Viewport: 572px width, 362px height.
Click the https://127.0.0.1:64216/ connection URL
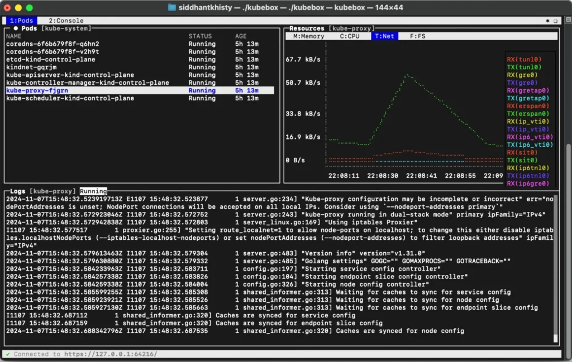pos(111,354)
